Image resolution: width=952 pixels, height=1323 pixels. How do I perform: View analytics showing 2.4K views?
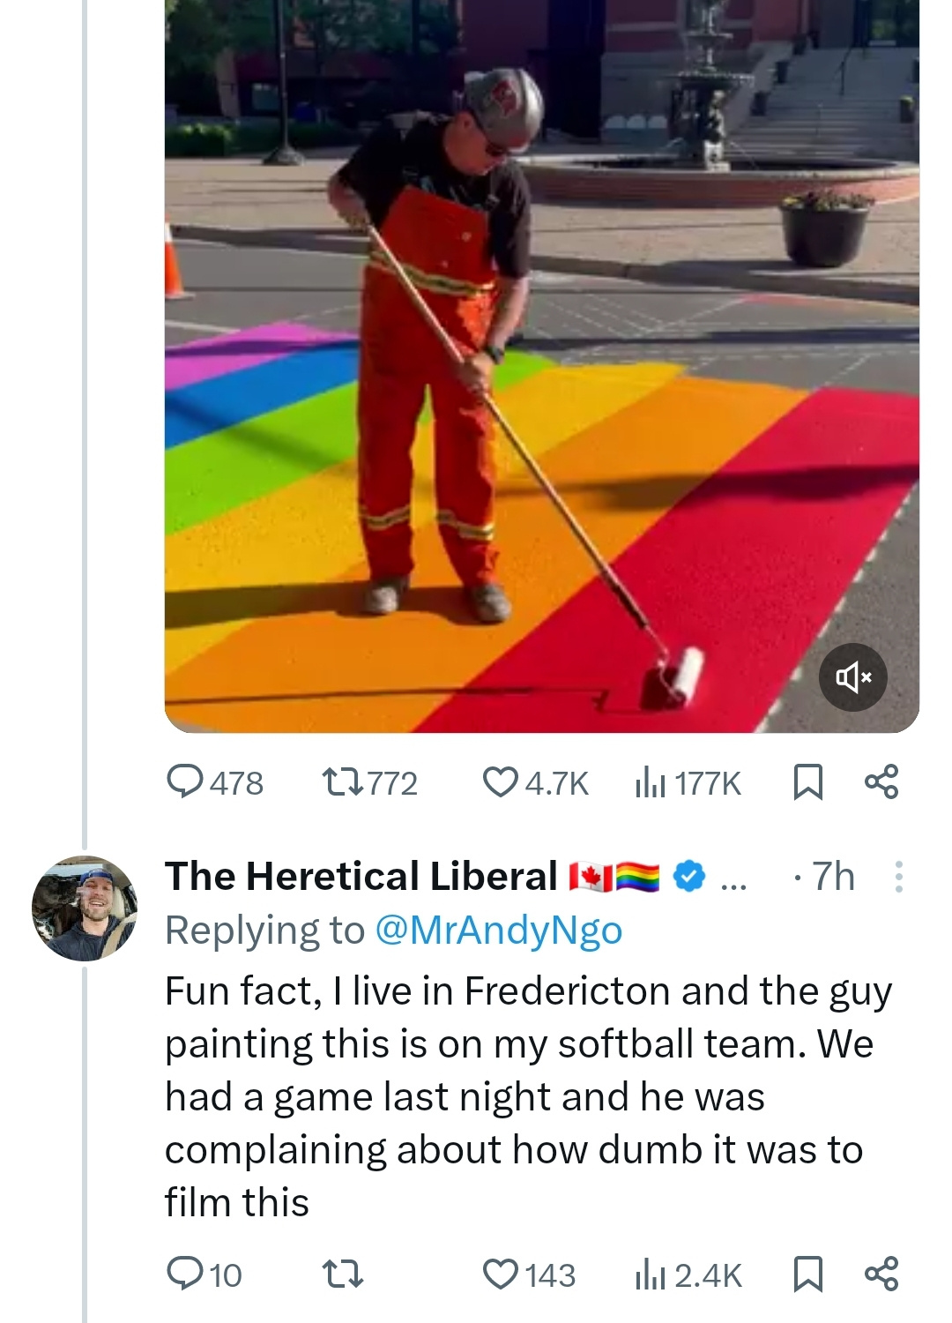point(688,1274)
